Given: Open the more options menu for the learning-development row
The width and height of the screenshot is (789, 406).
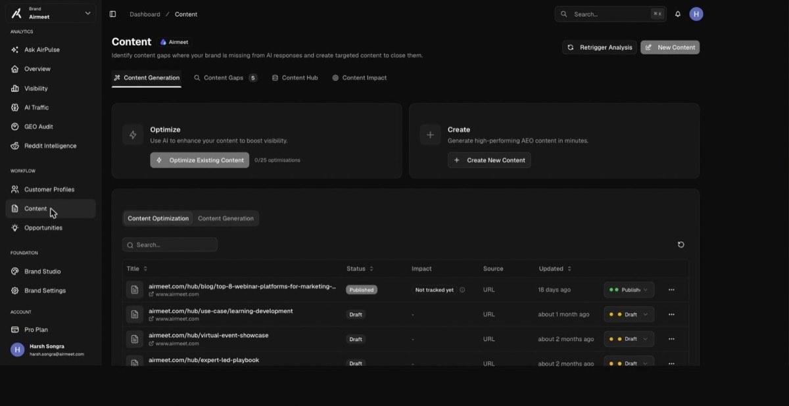Looking at the screenshot, I should tap(671, 315).
